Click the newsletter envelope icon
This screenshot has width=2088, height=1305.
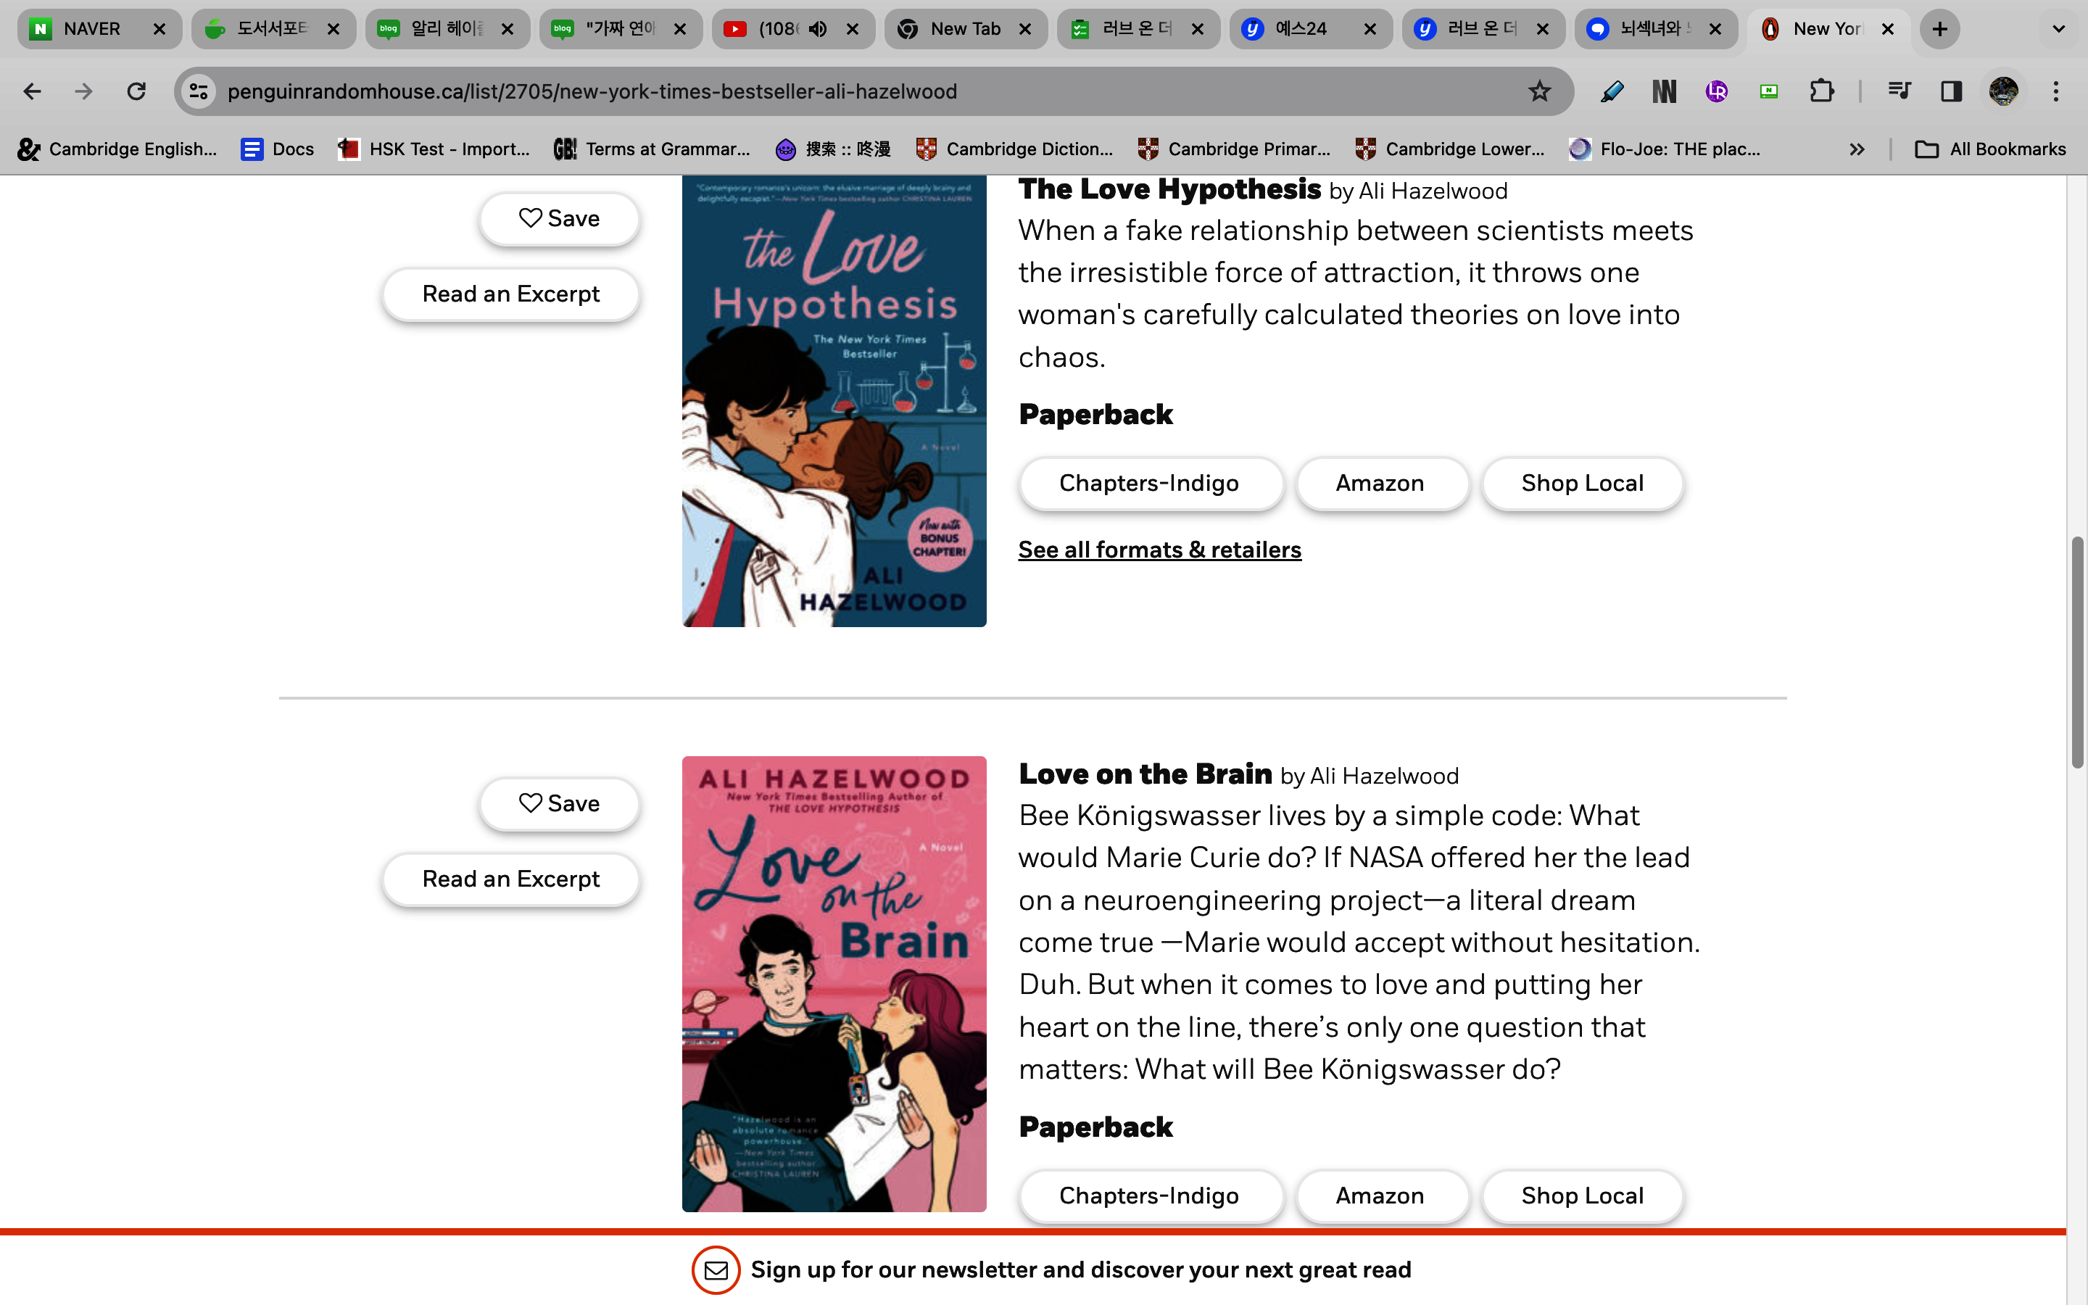click(716, 1269)
